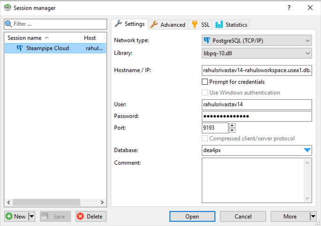This screenshot has height=226, width=321.
Task: Click the green plus icon on New button
Action: point(9,216)
